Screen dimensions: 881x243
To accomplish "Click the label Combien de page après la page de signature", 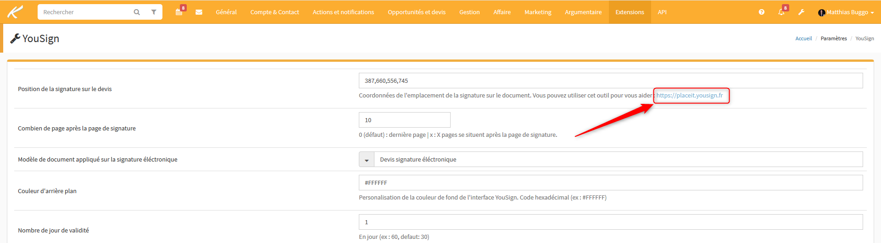I will coord(77,128).
